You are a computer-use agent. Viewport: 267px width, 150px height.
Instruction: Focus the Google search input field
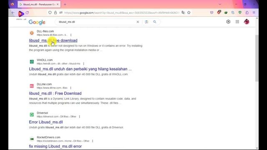[96, 22]
